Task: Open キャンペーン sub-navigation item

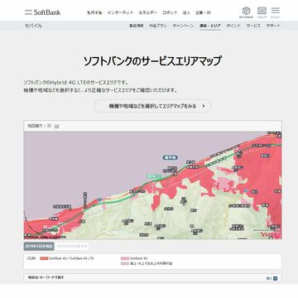Action: pyautogui.click(x=183, y=26)
